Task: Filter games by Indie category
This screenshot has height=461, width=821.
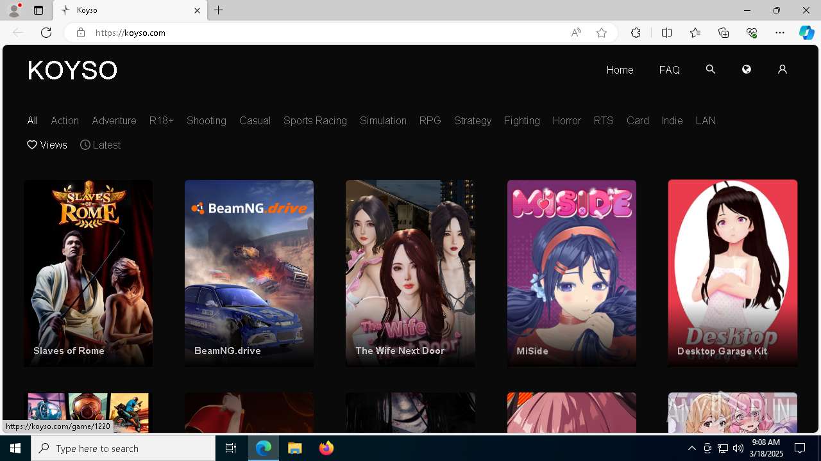Action: point(672,120)
